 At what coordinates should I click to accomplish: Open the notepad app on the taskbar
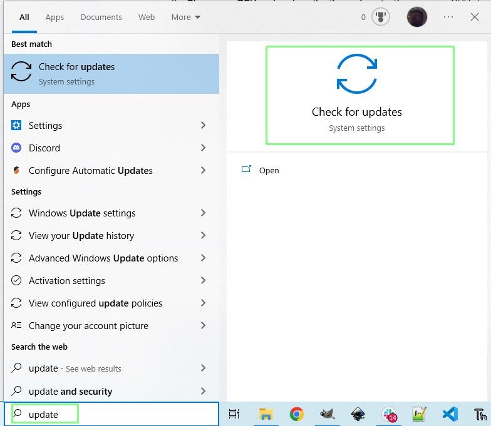(x=420, y=414)
